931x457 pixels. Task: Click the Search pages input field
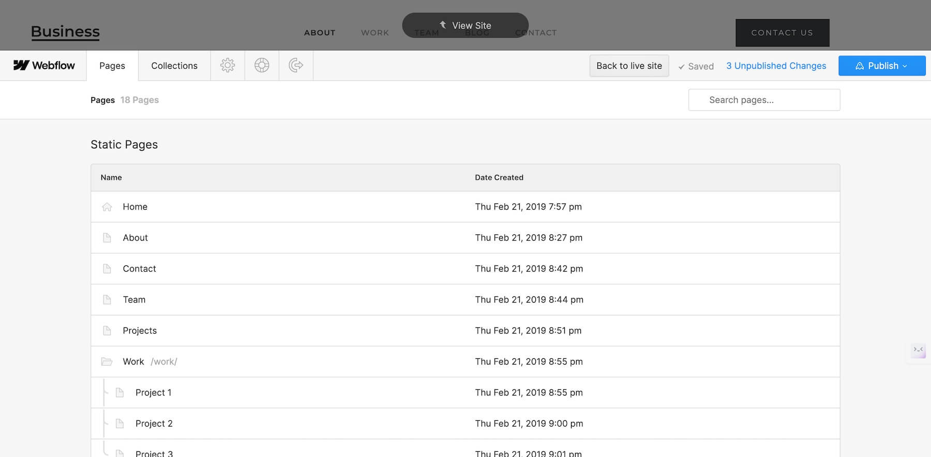[764, 100]
